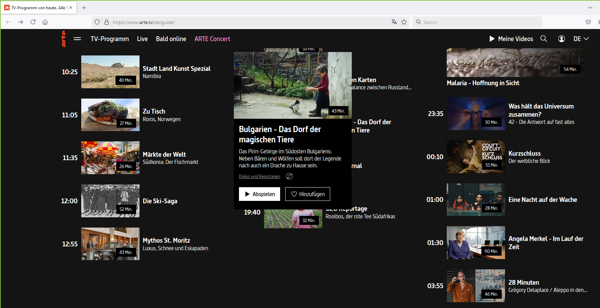
Task: Open the Eine Nacht auf der Wache thumbnail
Action: pos(476,200)
